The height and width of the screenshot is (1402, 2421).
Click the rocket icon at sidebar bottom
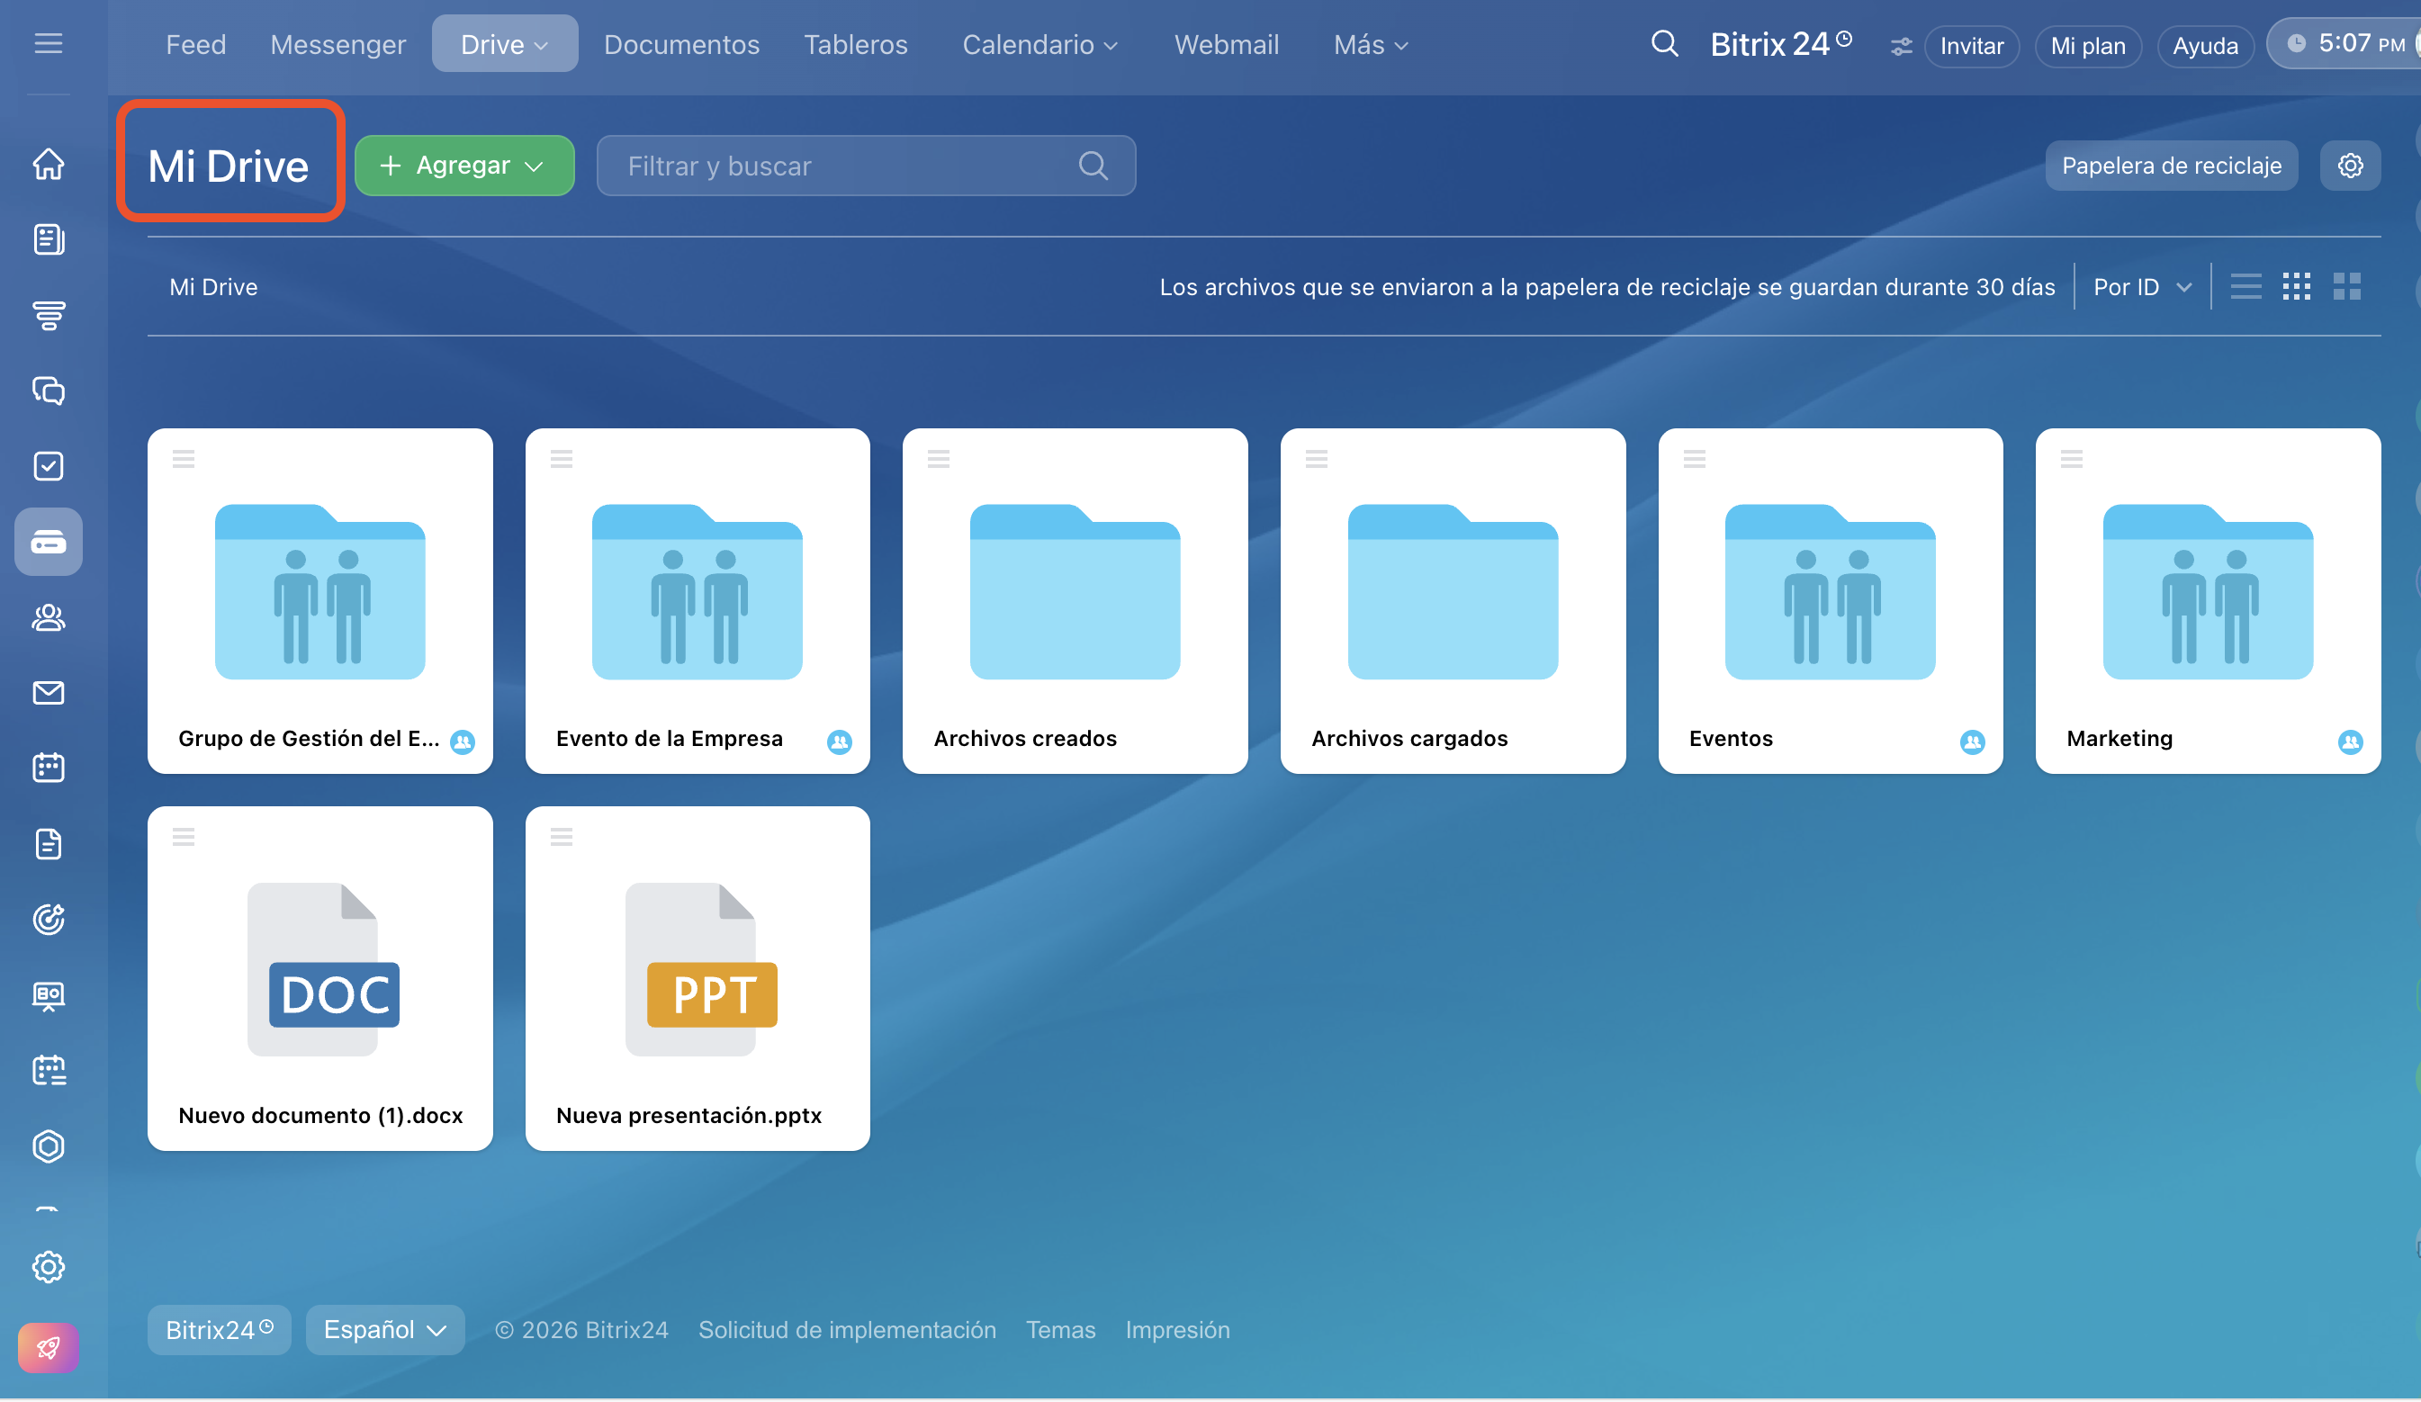point(48,1348)
